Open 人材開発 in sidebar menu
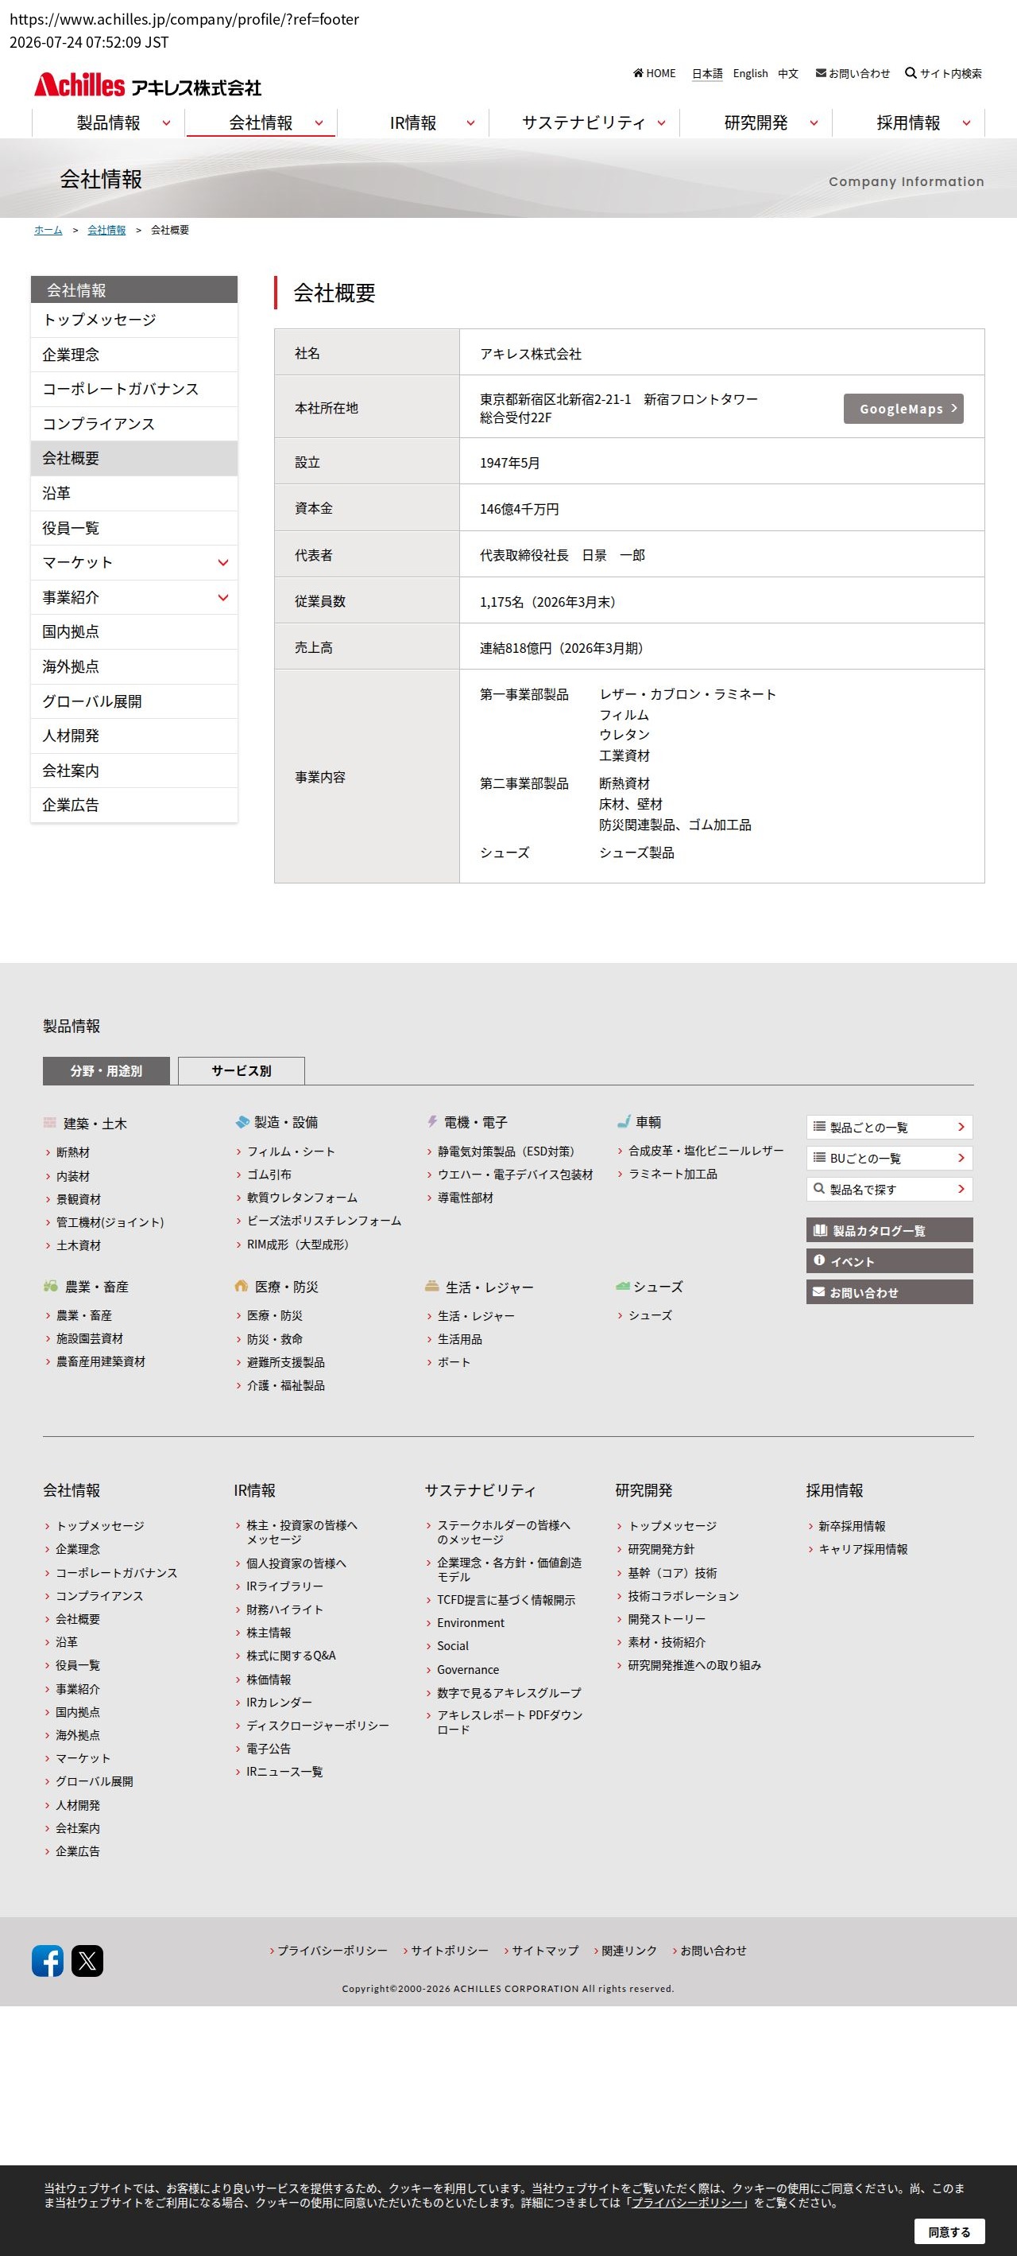Viewport: 1017px width, 2256px height. click(x=134, y=736)
